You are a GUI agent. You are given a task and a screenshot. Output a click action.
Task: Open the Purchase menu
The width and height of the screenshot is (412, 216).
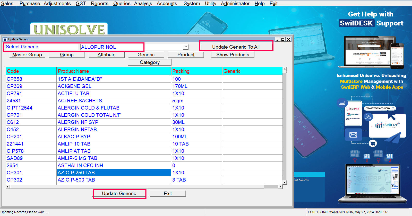pyautogui.click(x=30, y=3)
